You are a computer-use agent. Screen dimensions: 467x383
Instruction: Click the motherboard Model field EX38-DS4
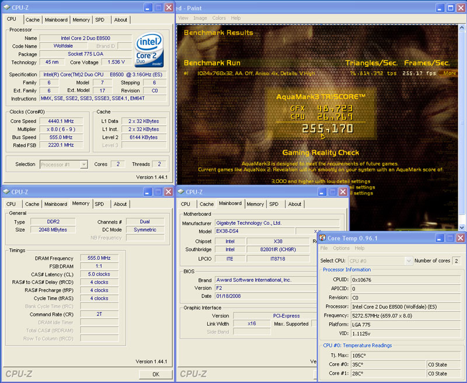click(x=255, y=231)
